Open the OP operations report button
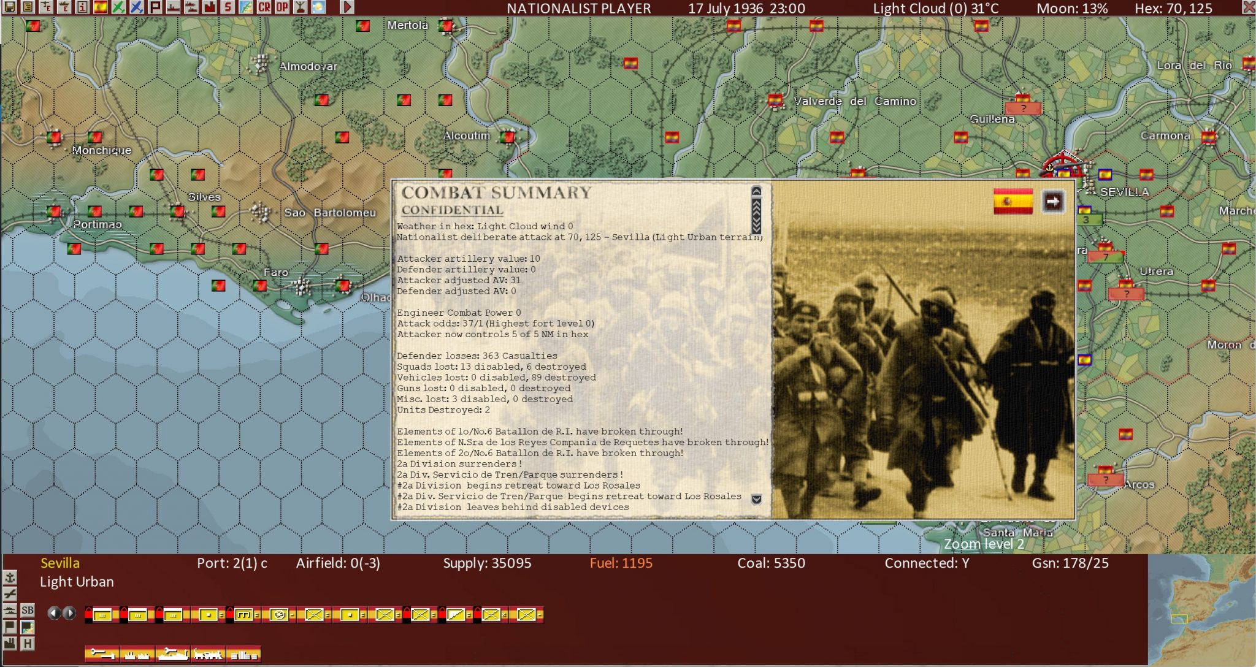The height and width of the screenshot is (667, 1256). point(281,7)
